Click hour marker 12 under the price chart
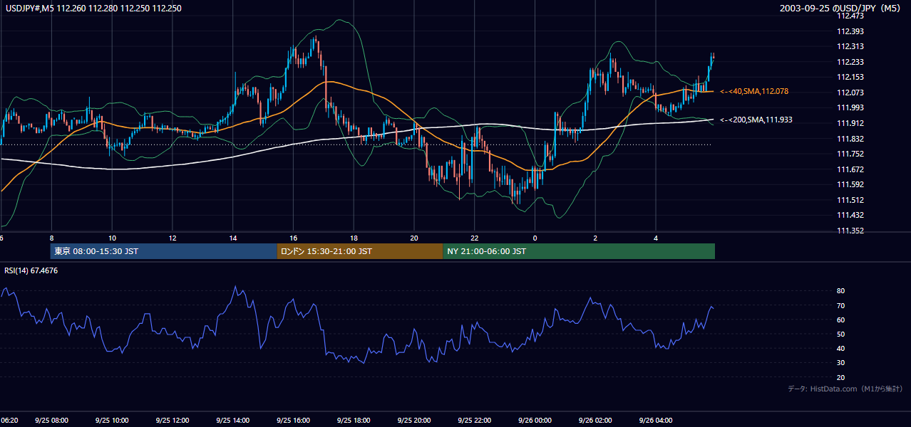Screen dimensions: 911x427 [173, 238]
